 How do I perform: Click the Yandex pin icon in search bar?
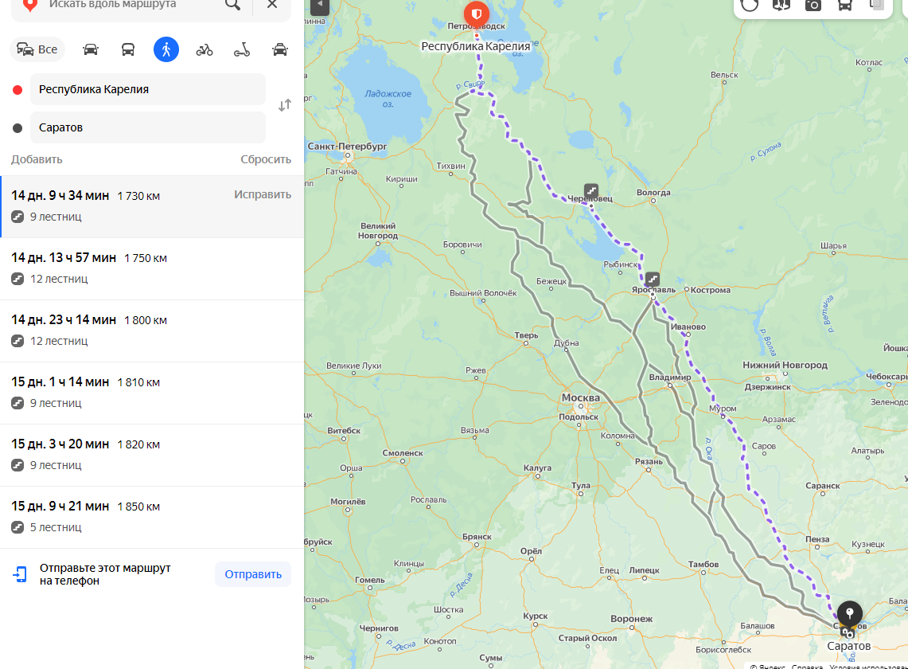[x=30, y=6]
